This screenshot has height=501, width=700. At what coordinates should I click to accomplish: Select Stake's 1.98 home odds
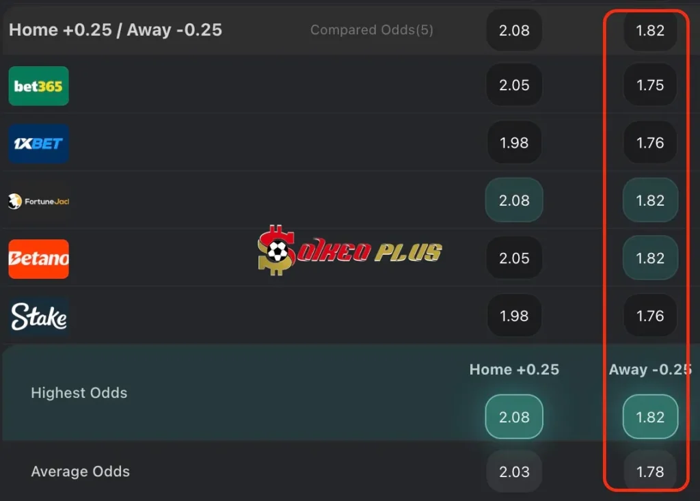click(x=514, y=316)
